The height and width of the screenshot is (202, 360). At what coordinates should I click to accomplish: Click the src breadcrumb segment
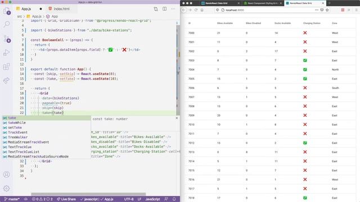(x=20, y=16)
